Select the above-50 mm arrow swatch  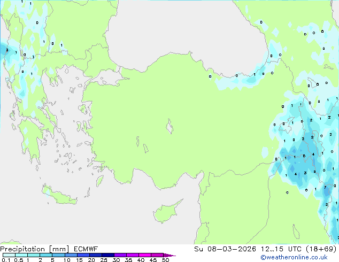[x=169, y=255]
